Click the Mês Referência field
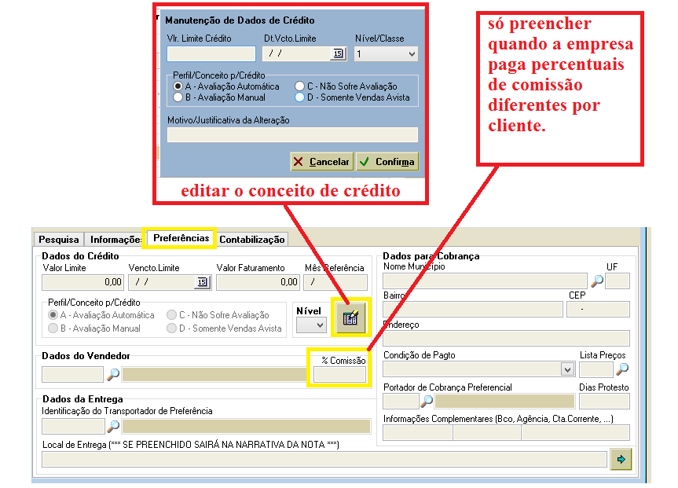 pyautogui.click(x=335, y=282)
